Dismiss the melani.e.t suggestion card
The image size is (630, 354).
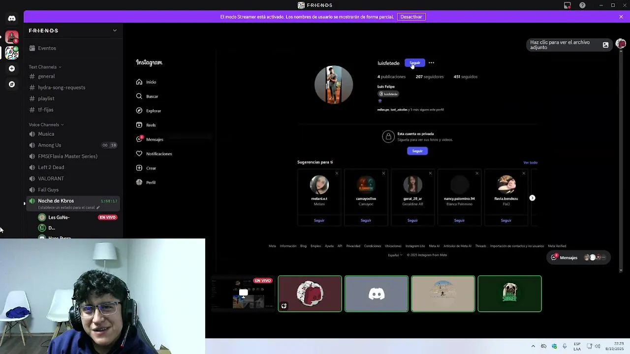tap(337, 173)
